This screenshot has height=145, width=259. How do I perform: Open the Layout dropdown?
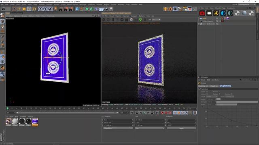(x=247, y=4)
